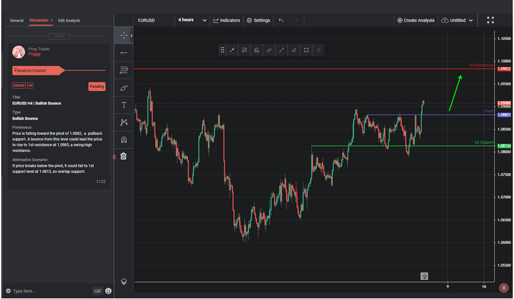Click the plus attachment icon near message box
514x299 pixels.
point(8,291)
